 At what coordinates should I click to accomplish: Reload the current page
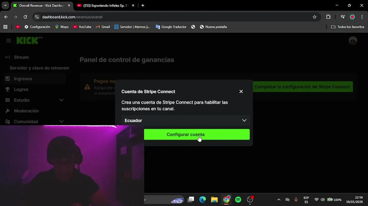tap(25, 17)
